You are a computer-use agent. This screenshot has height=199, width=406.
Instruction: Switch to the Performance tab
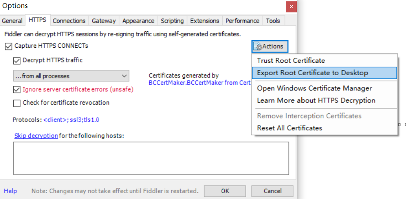pos(242,21)
